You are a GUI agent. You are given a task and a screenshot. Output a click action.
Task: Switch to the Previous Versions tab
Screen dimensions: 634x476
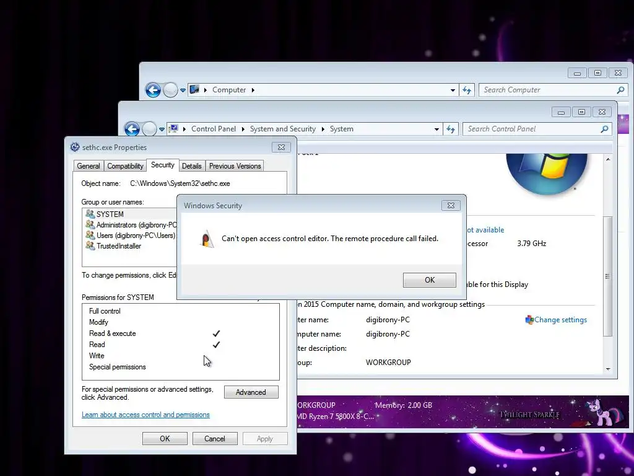[x=235, y=166]
